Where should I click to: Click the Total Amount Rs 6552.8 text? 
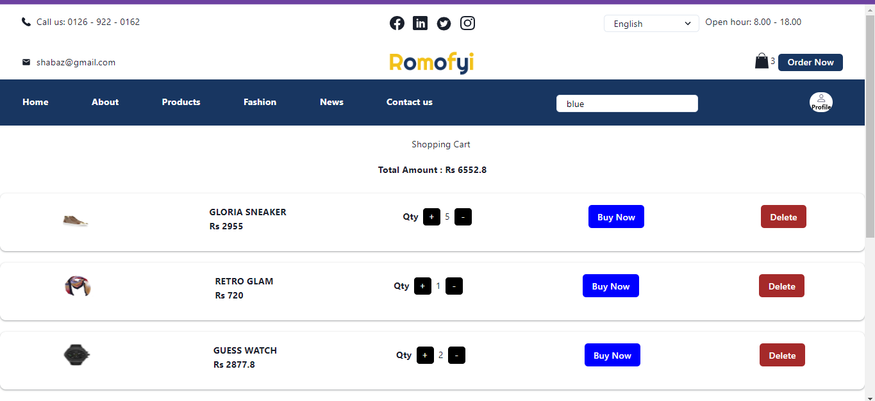coord(432,170)
